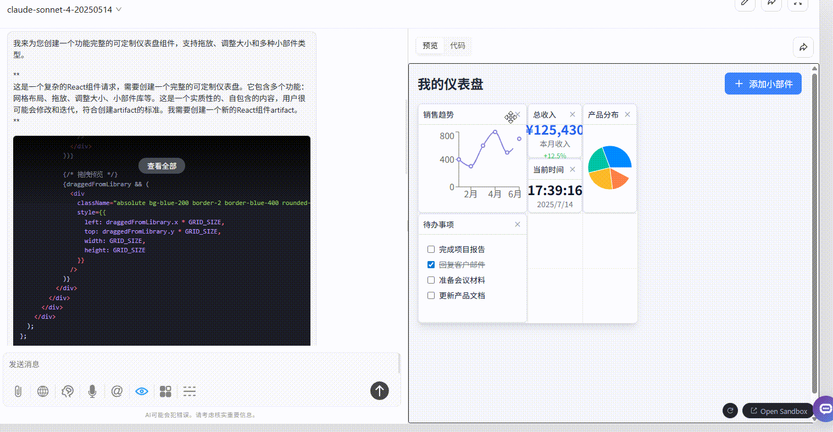Viewport: 833px width, 432px height.
Task: Uncheck the 回复客户邮件 checkbox
Action: click(x=431, y=264)
